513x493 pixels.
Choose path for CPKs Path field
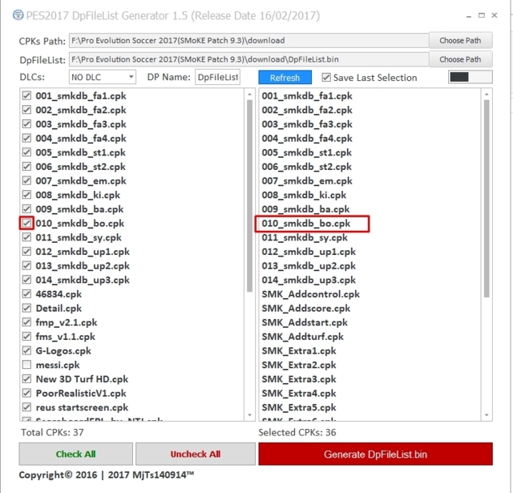pyautogui.click(x=460, y=41)
